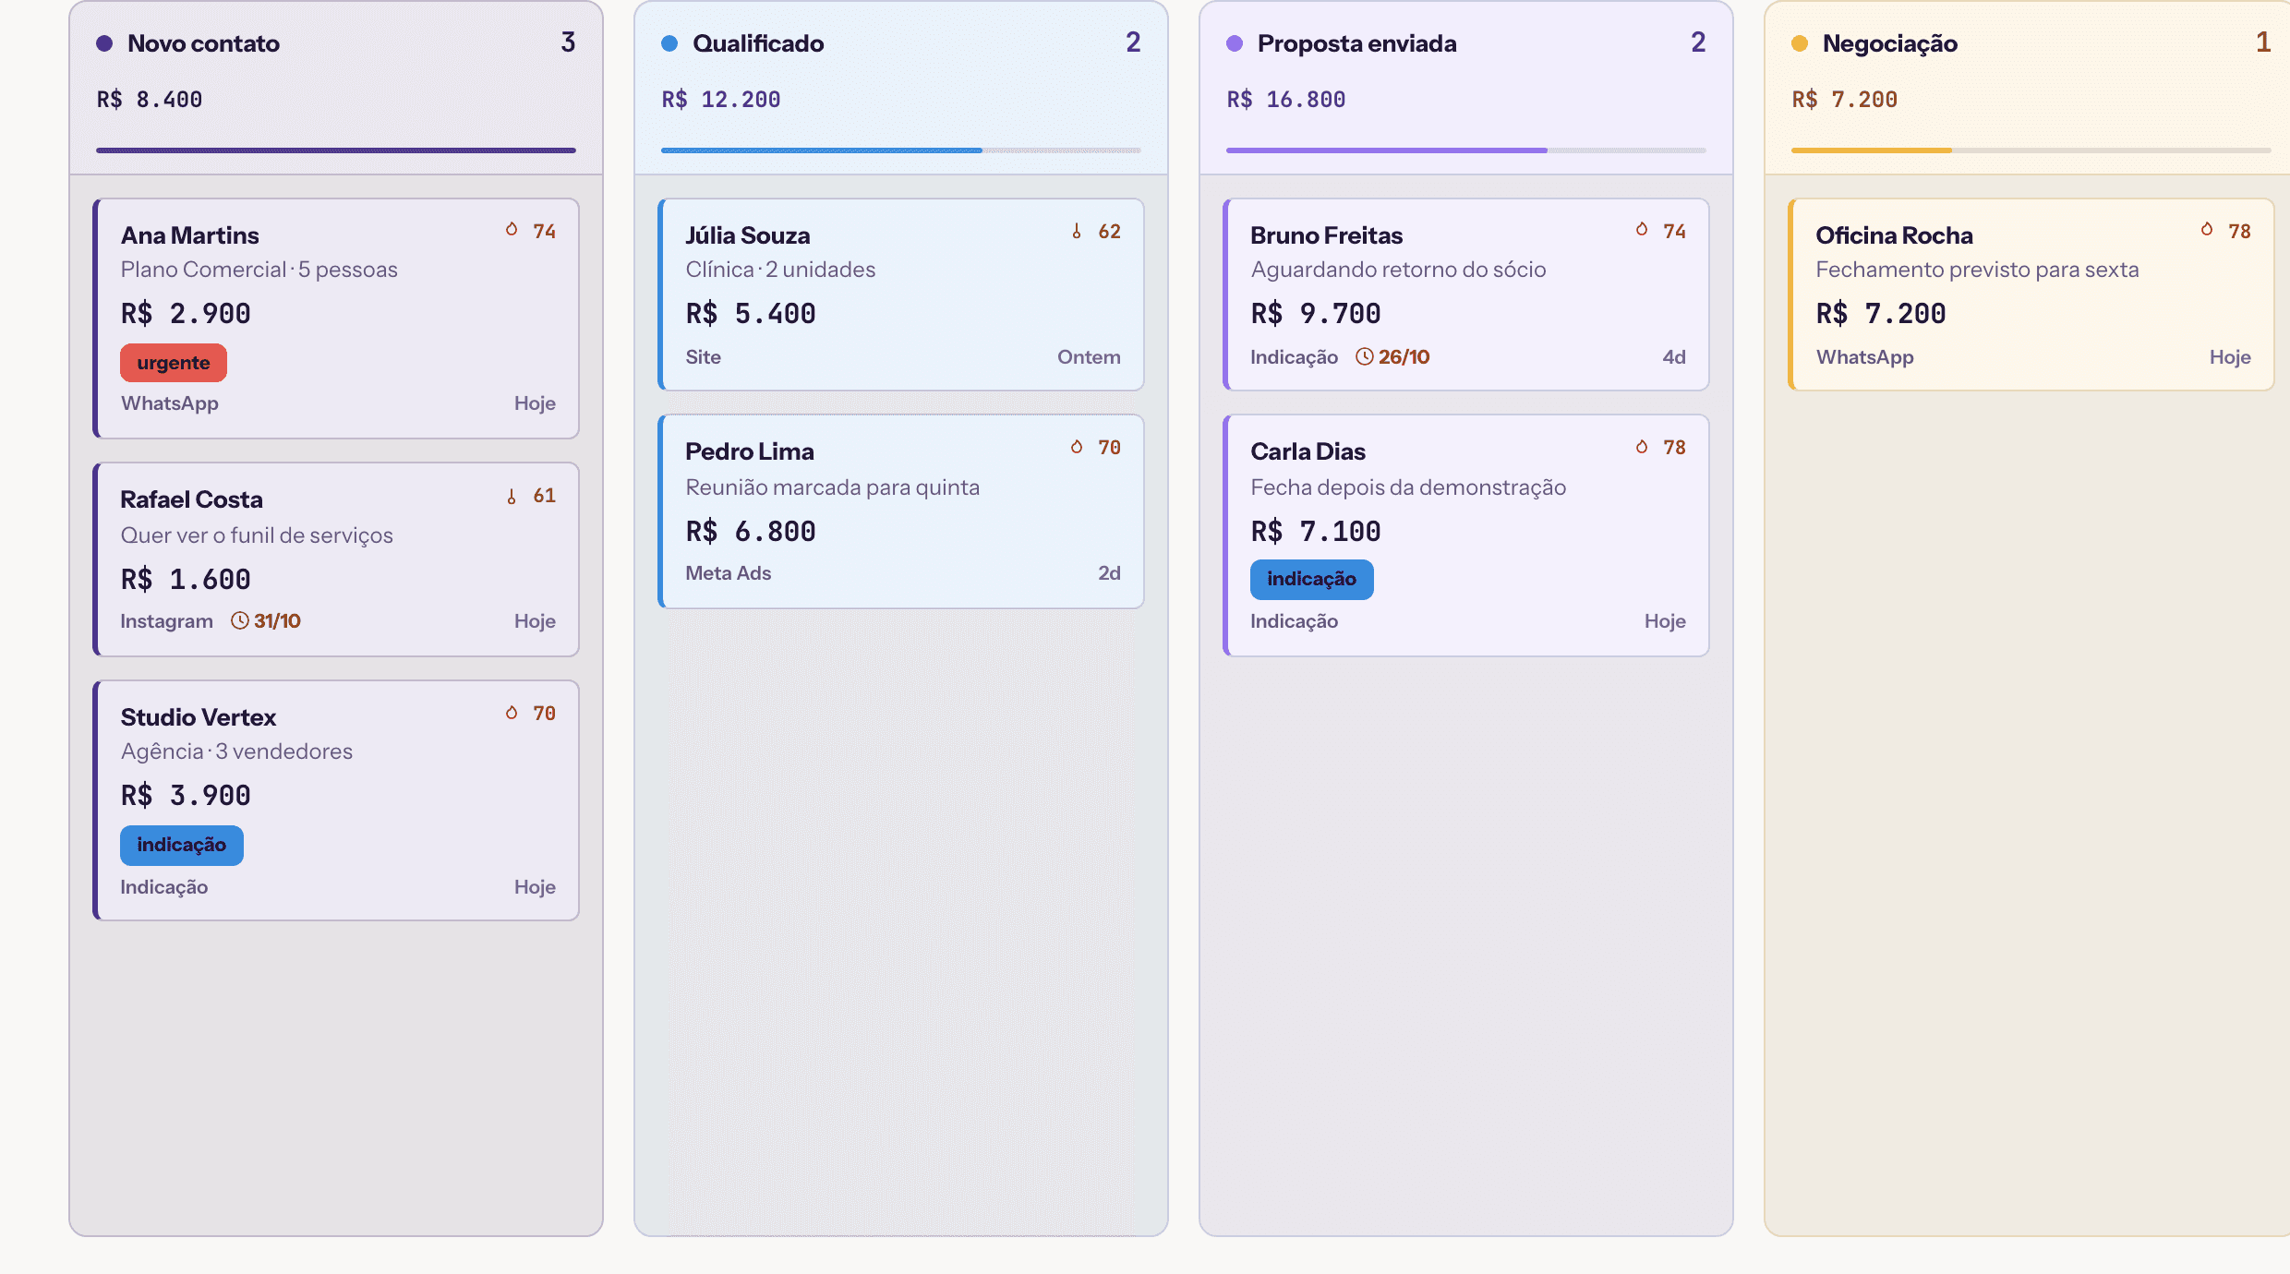
Task: Click the Qualificado progress bar
Action: 901,150
